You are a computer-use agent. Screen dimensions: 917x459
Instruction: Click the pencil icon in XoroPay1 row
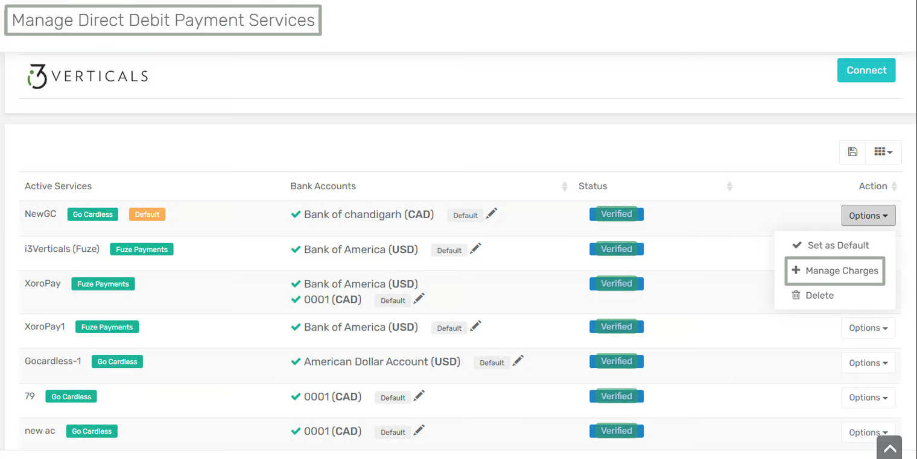(x=475, y=326)
